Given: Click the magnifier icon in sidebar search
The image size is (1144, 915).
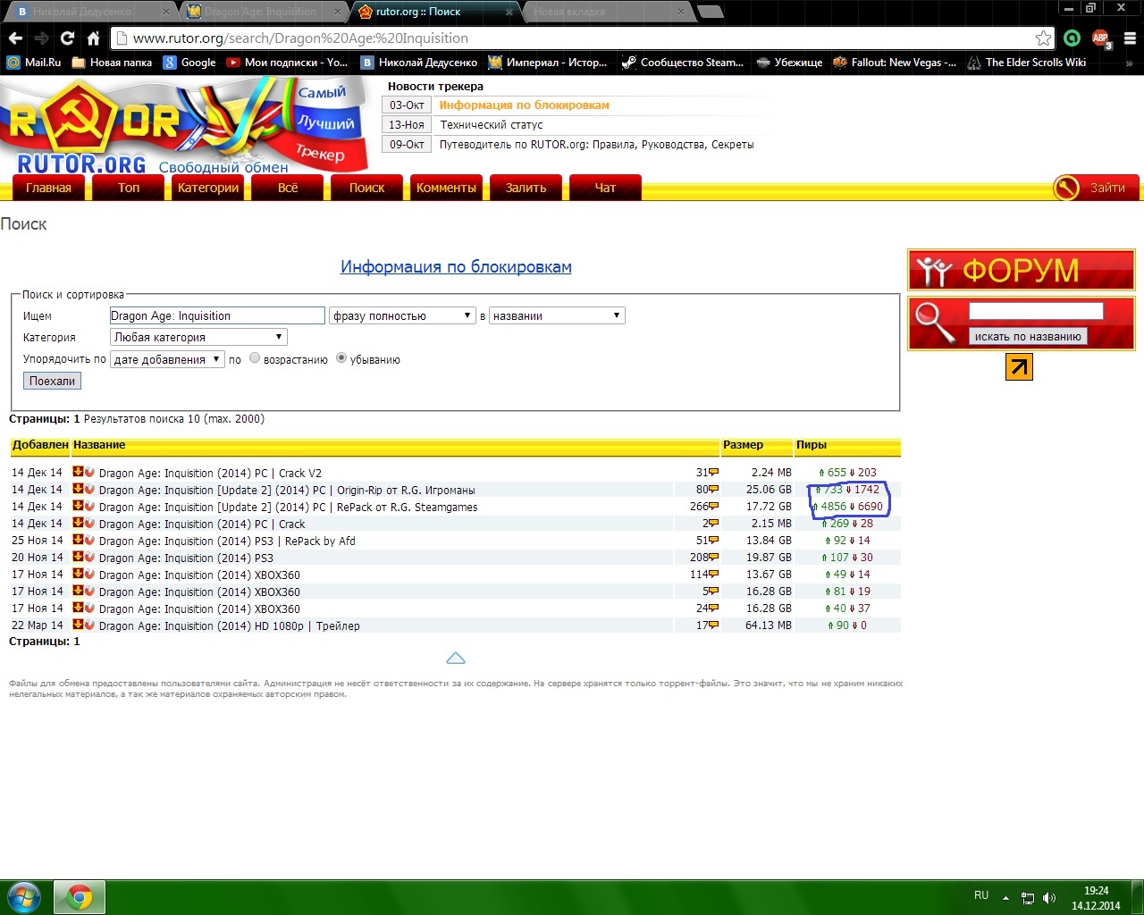Looking at the screenshot, I should click(x=936, y=323).
